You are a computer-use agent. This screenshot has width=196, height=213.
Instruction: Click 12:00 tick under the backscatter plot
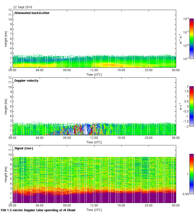pyautogui.click(x=94, y=70)
